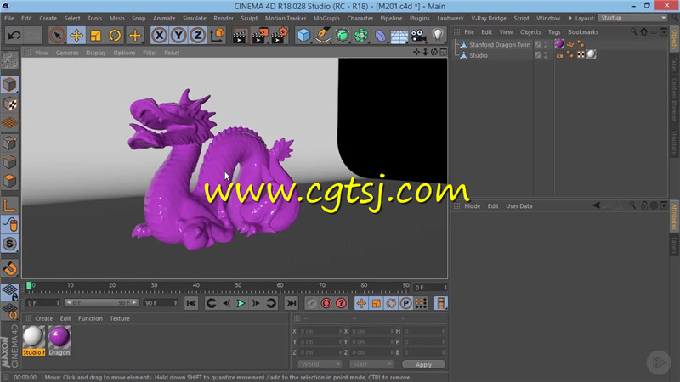Screen dimensions: 680x382
Task: Toggle Z axis lock
Action: click(x=197, y=35)
